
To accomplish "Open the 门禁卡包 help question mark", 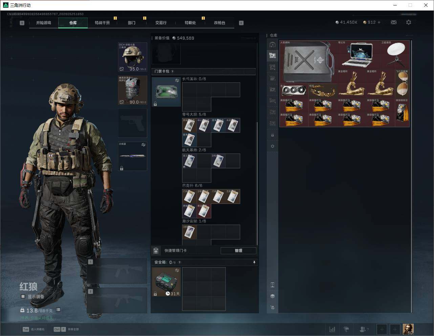I will pos(173,71).
